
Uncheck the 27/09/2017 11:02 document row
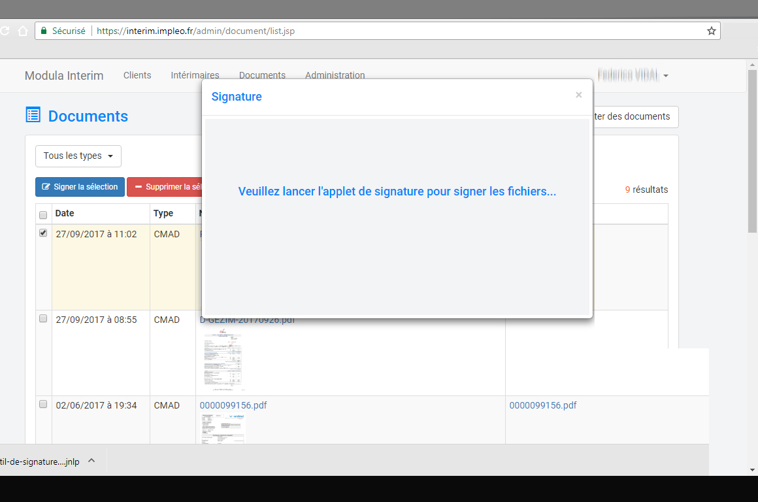43,233
